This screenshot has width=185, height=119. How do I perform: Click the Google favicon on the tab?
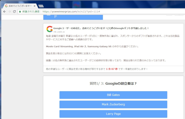pos(6,6)
